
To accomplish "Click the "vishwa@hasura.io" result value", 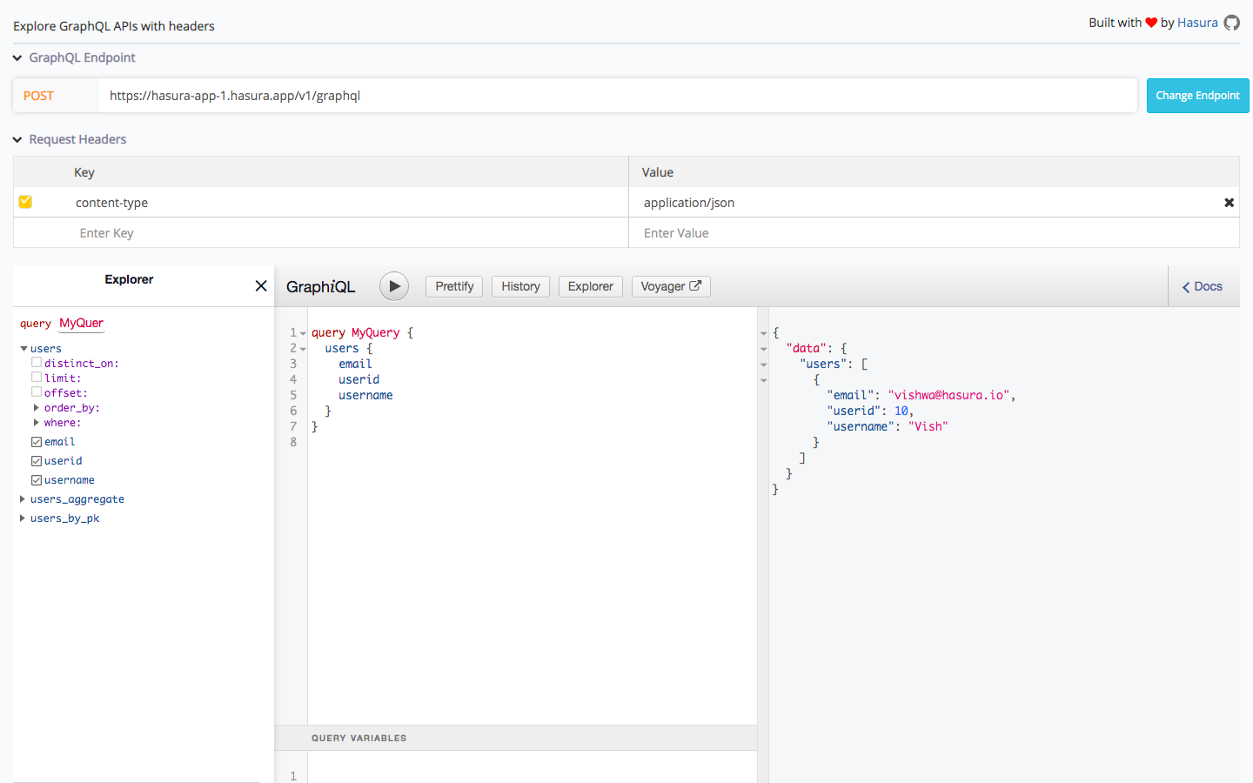I will click(x=948, y=395).
